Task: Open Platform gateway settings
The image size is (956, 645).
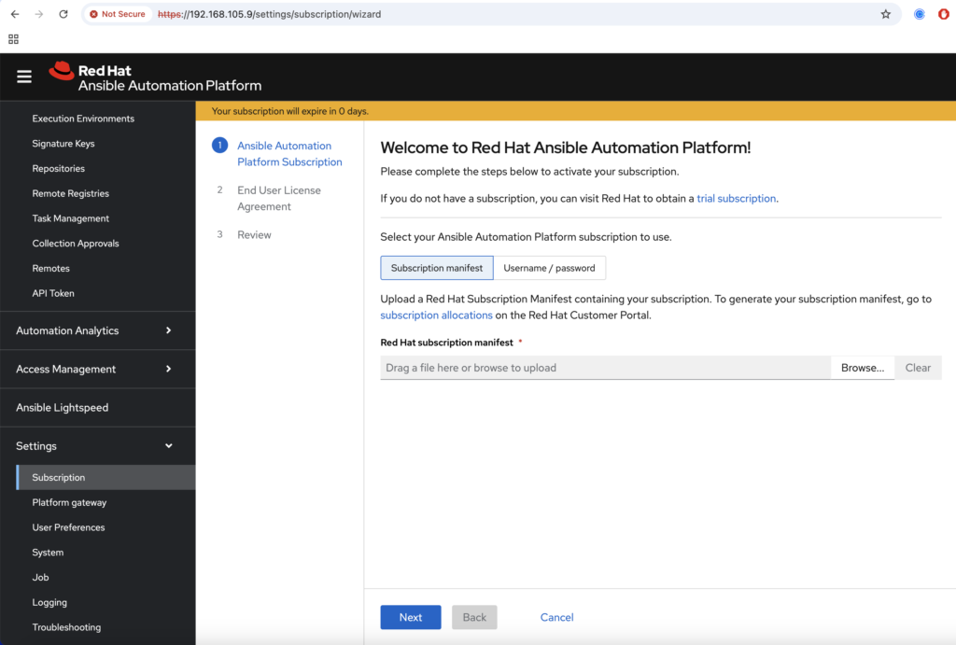Action: (69, 502)
